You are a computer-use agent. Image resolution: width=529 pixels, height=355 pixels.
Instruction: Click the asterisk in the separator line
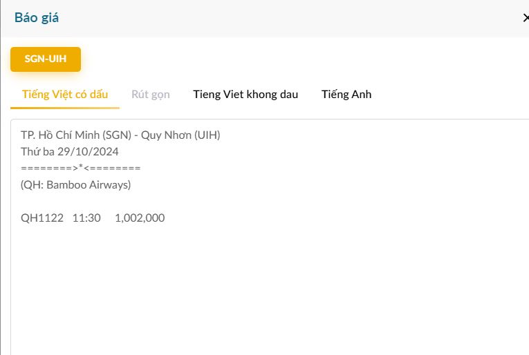[81, 168]
